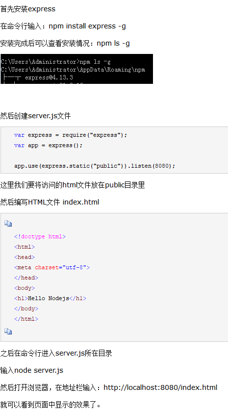Click the line '安装完成后可以查看安装情况：npm ls -g'
Viewport: 228px width, 410px height.
coord(65,43)
